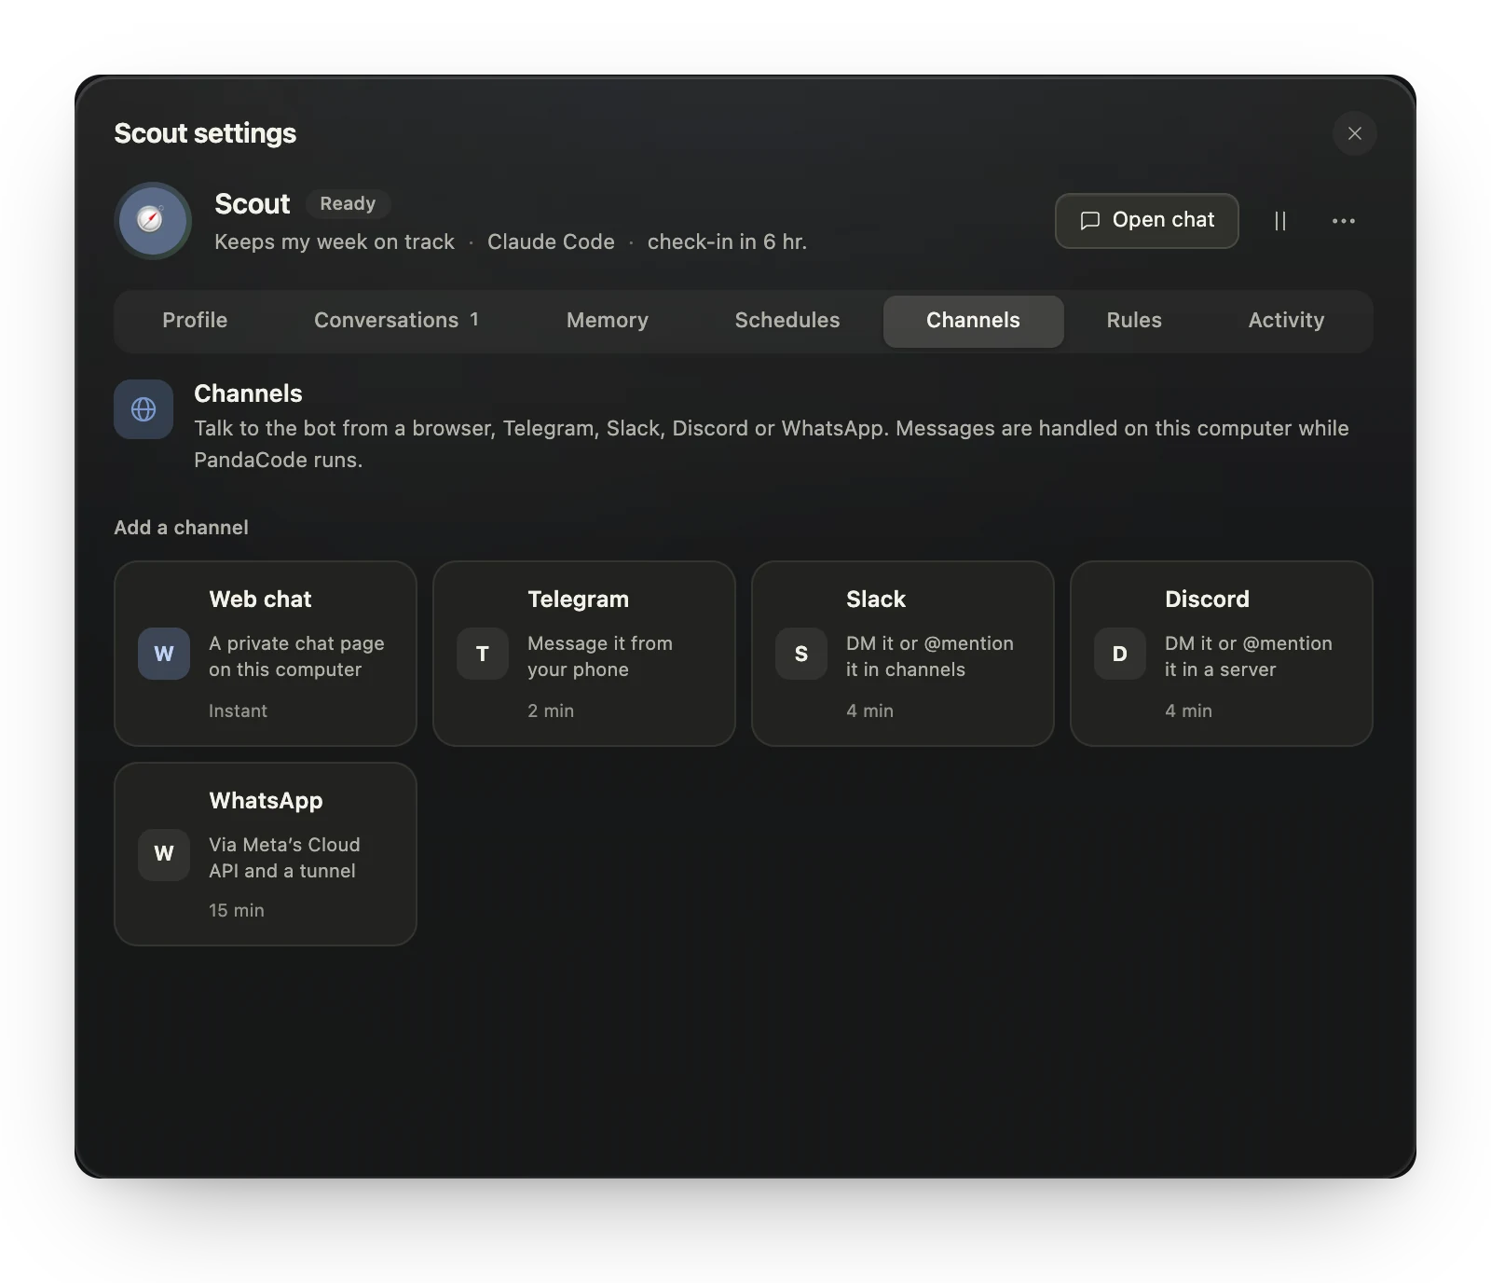Close the Scout settings dialog
Image resolution: width=1491 pixels, height=1283 pixels.
pos(1355,133)
